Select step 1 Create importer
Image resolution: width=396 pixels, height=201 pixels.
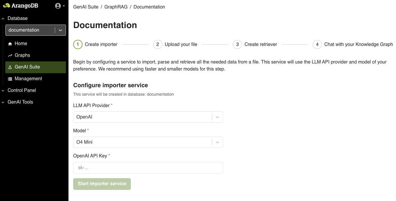click(x=95, y=44)
